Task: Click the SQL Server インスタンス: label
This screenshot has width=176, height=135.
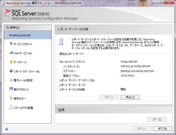Action: pos(72,62)
